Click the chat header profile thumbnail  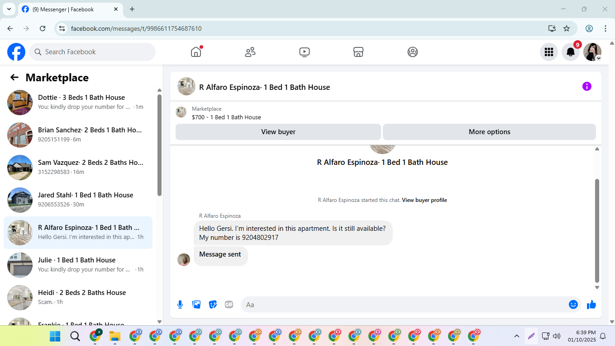(186, 86)
